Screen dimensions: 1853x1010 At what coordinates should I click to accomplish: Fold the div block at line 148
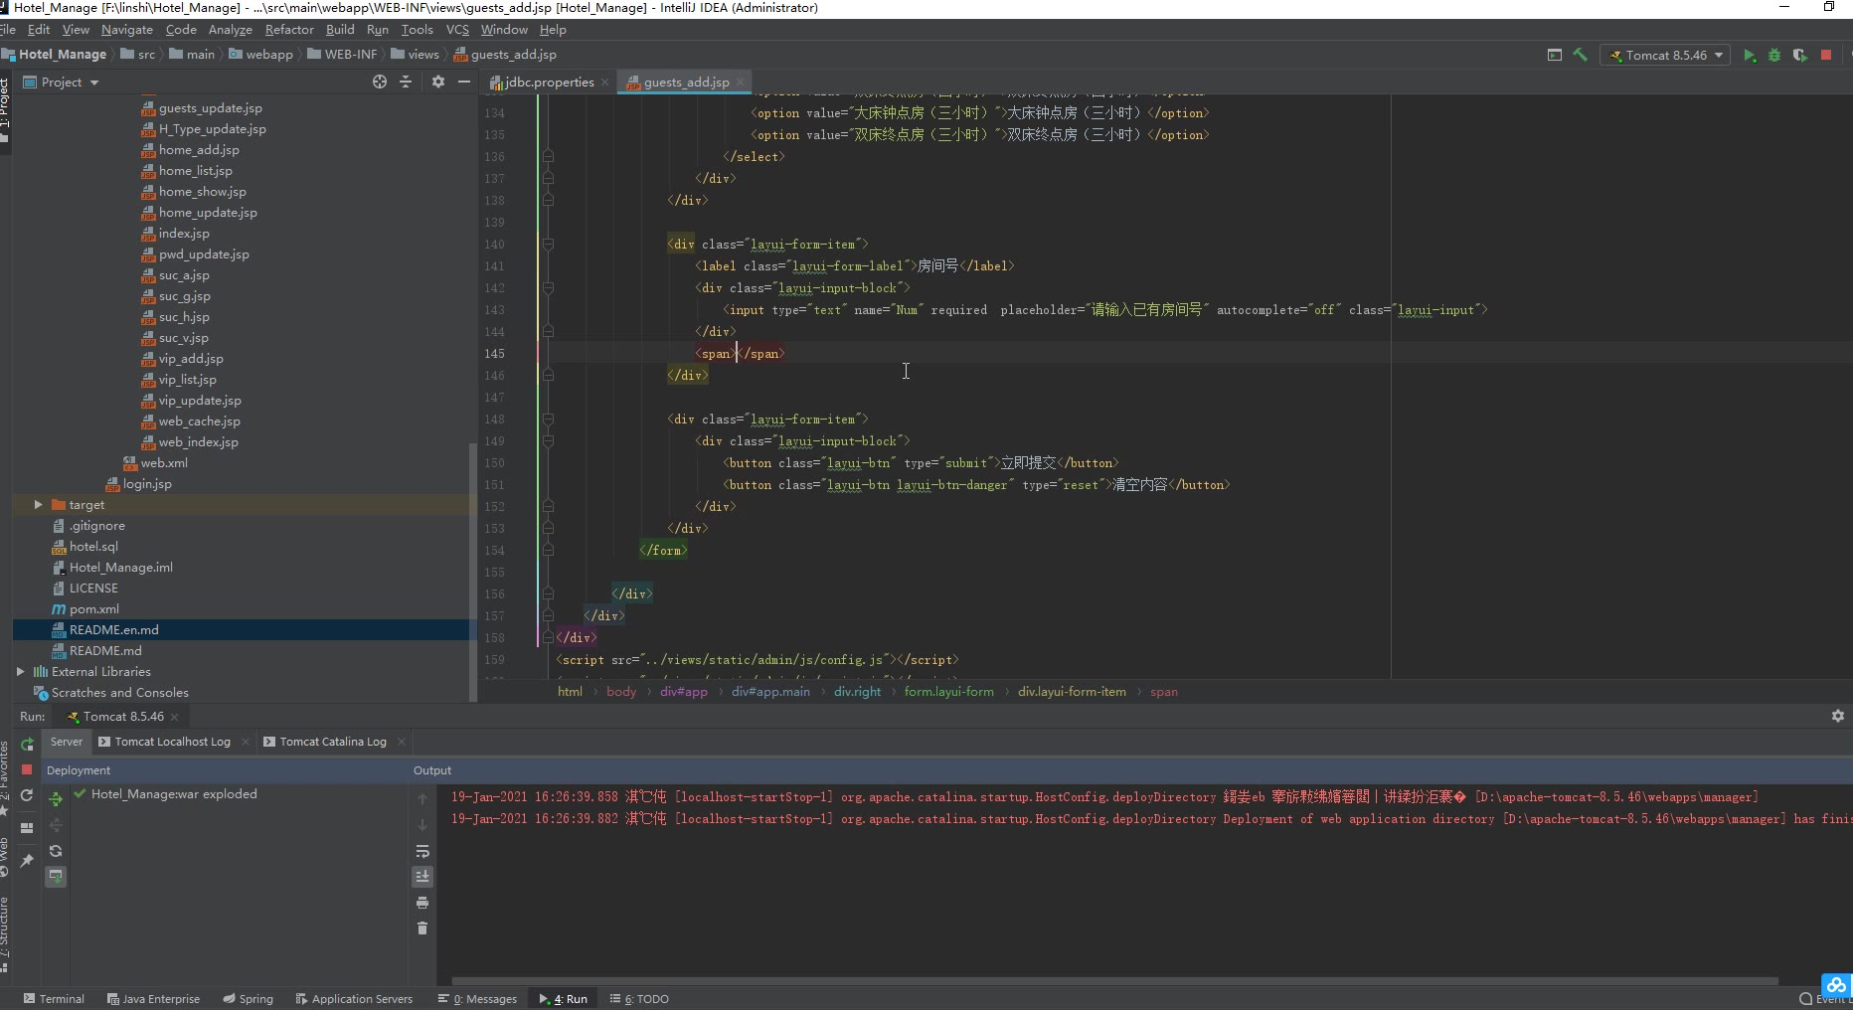point(548,420)
